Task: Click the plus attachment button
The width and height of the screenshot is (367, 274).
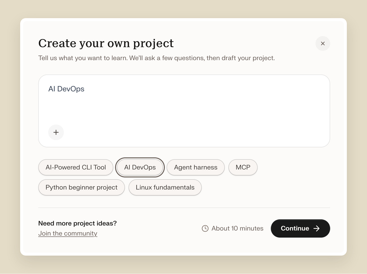Action: (x=56, y=132)
